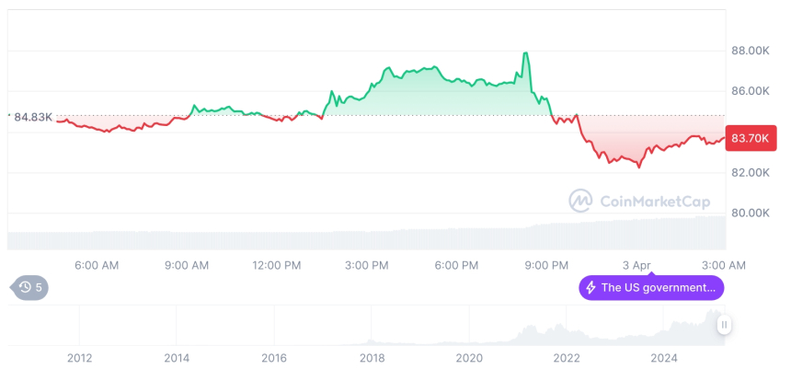Click the green price peak near 9:00 PM
Viewport: 791px width, 369px height.
click(525, 53)
